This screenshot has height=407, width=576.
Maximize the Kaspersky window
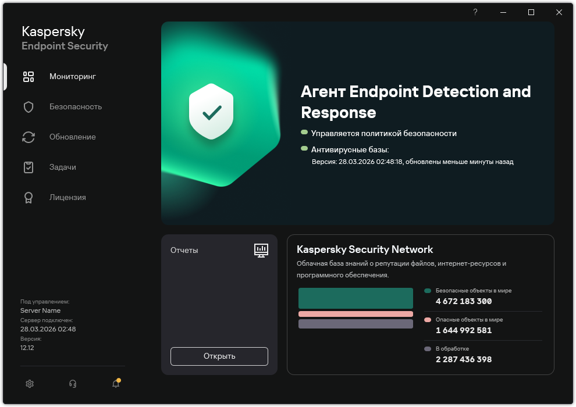coord(531,12)
